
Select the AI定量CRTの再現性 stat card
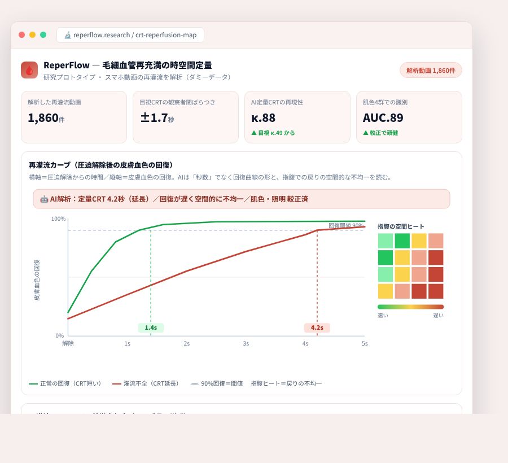pyautogui.click(x=297, y=117)
